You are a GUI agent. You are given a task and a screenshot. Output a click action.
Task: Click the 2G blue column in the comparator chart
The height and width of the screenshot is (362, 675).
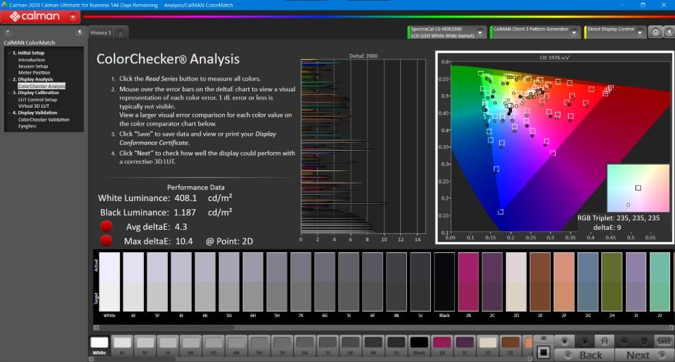point(588,282)
